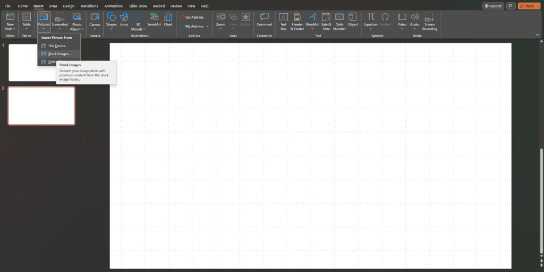Select slide 2 thumbnail
Screen dimensions: 544x272
click(41, 106)
